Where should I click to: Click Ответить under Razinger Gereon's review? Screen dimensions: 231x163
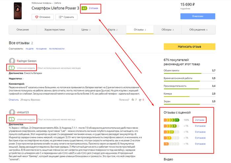tap(14, 100)
